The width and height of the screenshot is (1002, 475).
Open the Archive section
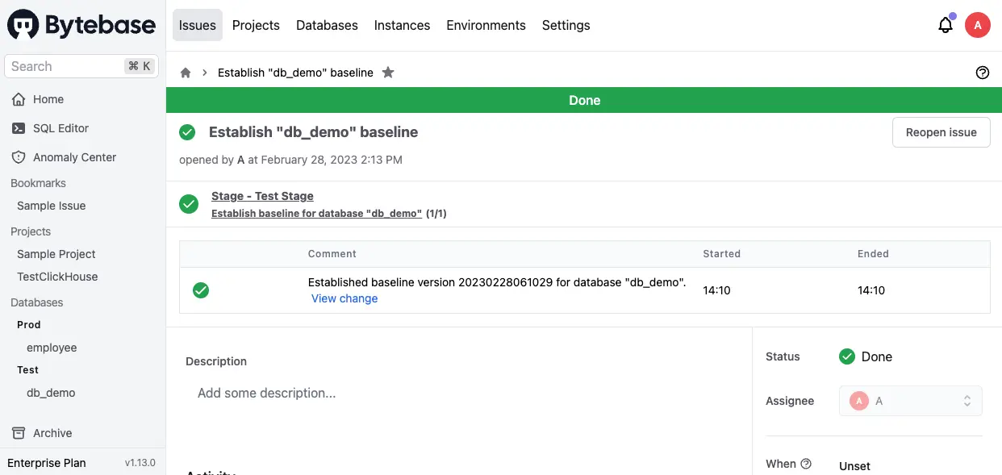click(51, 433)
